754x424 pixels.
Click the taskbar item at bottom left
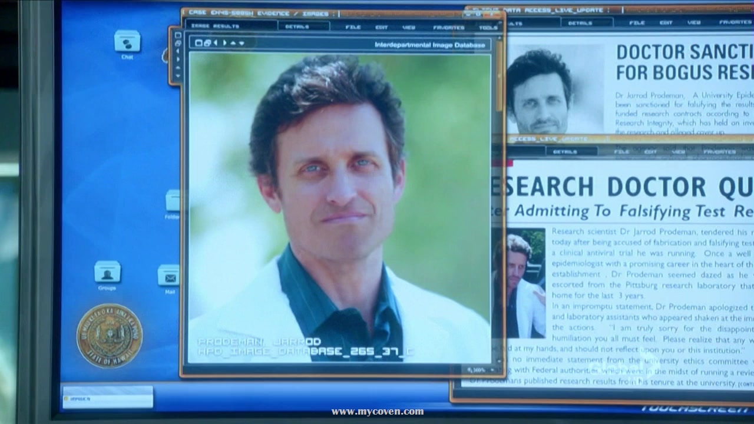(107, 397)
